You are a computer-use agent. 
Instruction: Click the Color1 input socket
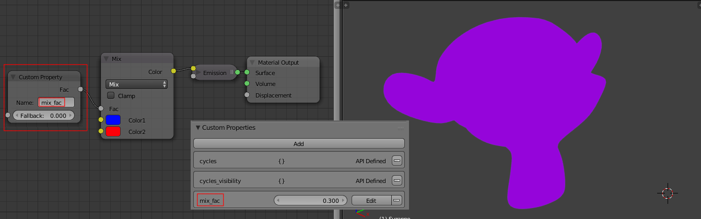pos(101,120)
